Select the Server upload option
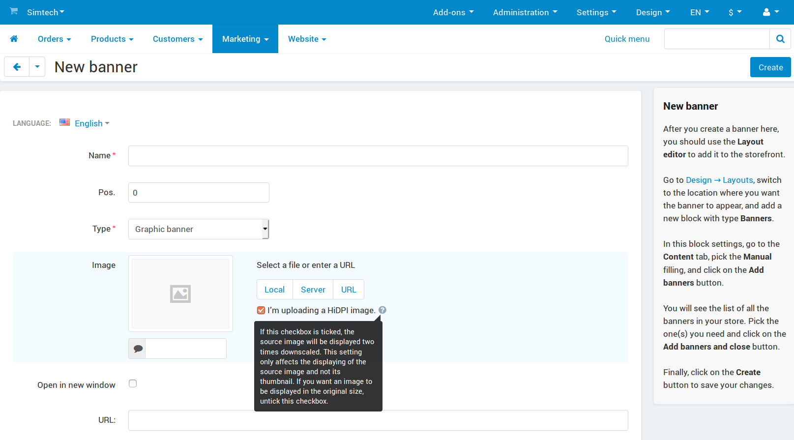 tap(313, 290)
